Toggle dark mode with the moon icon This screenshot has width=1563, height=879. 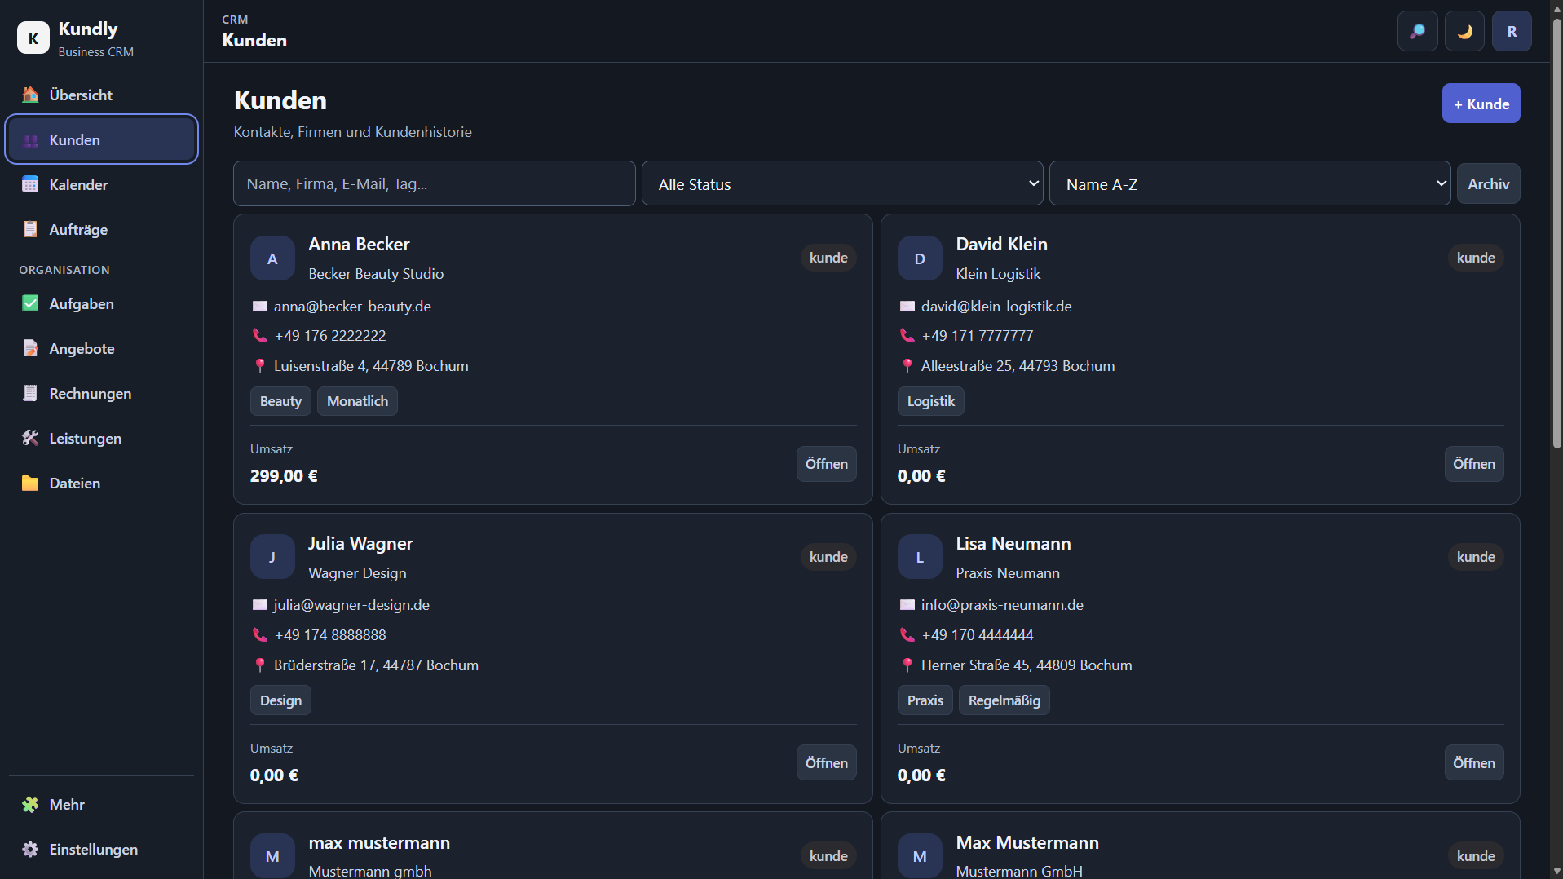1465,32
